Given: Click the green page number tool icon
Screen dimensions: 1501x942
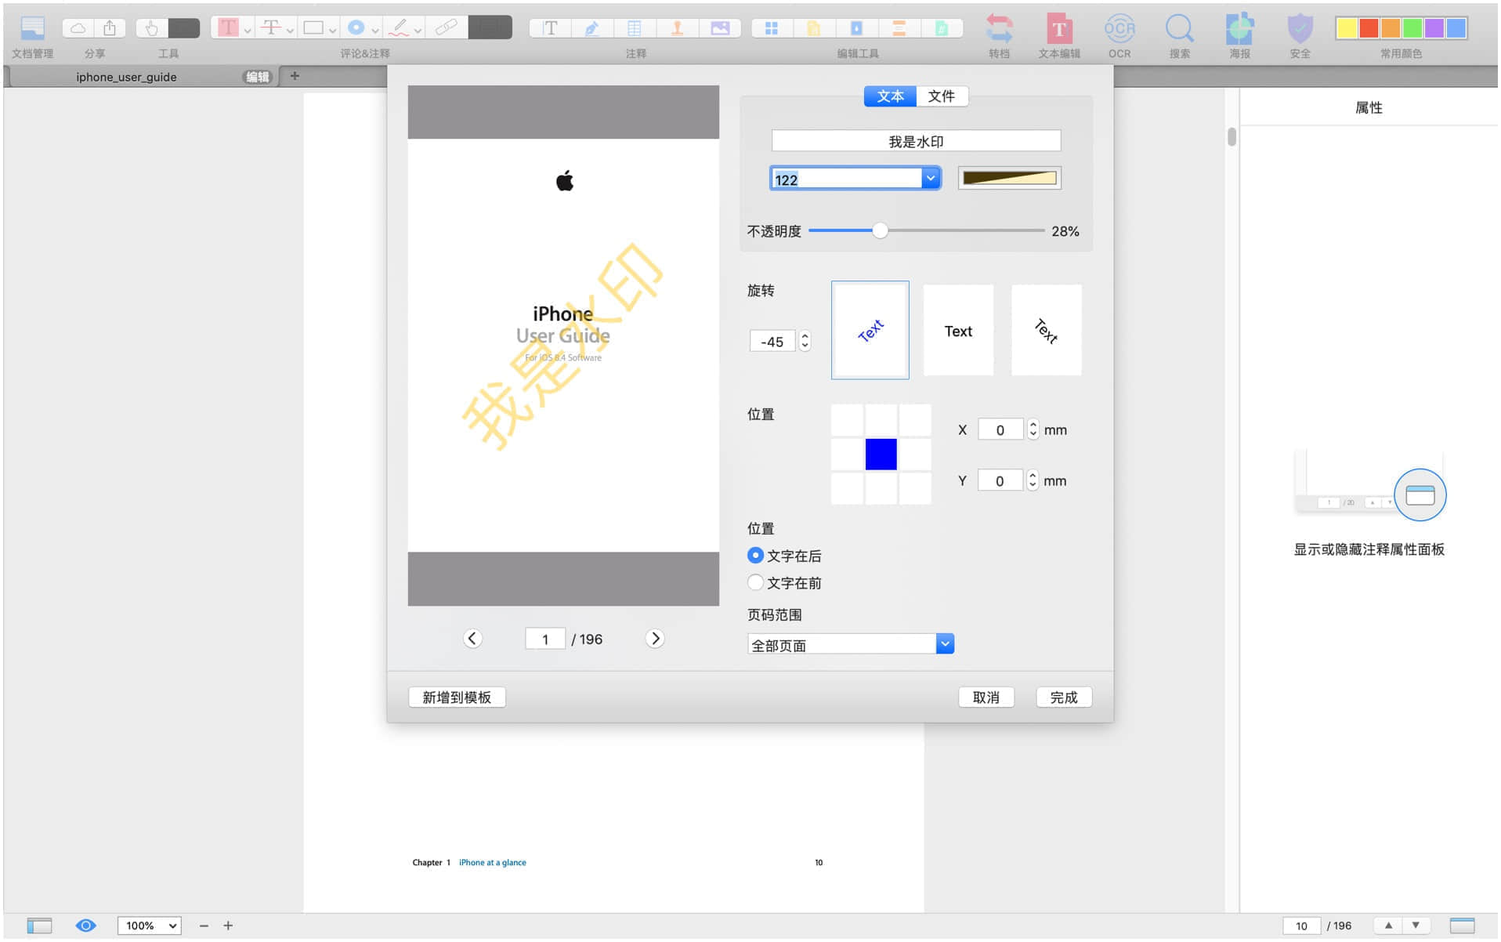Looking at the screenshot, I should (x=942, y=28).
